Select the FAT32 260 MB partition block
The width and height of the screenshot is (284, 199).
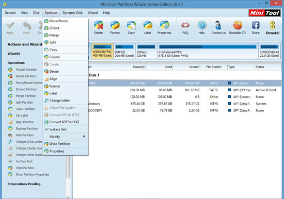pyautogui.click(x=124, y=51)
